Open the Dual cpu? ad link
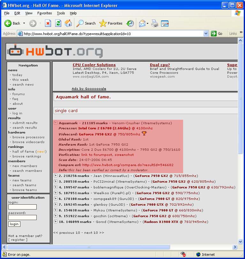This screenshot has width=245, height=259. coord(160,65)
